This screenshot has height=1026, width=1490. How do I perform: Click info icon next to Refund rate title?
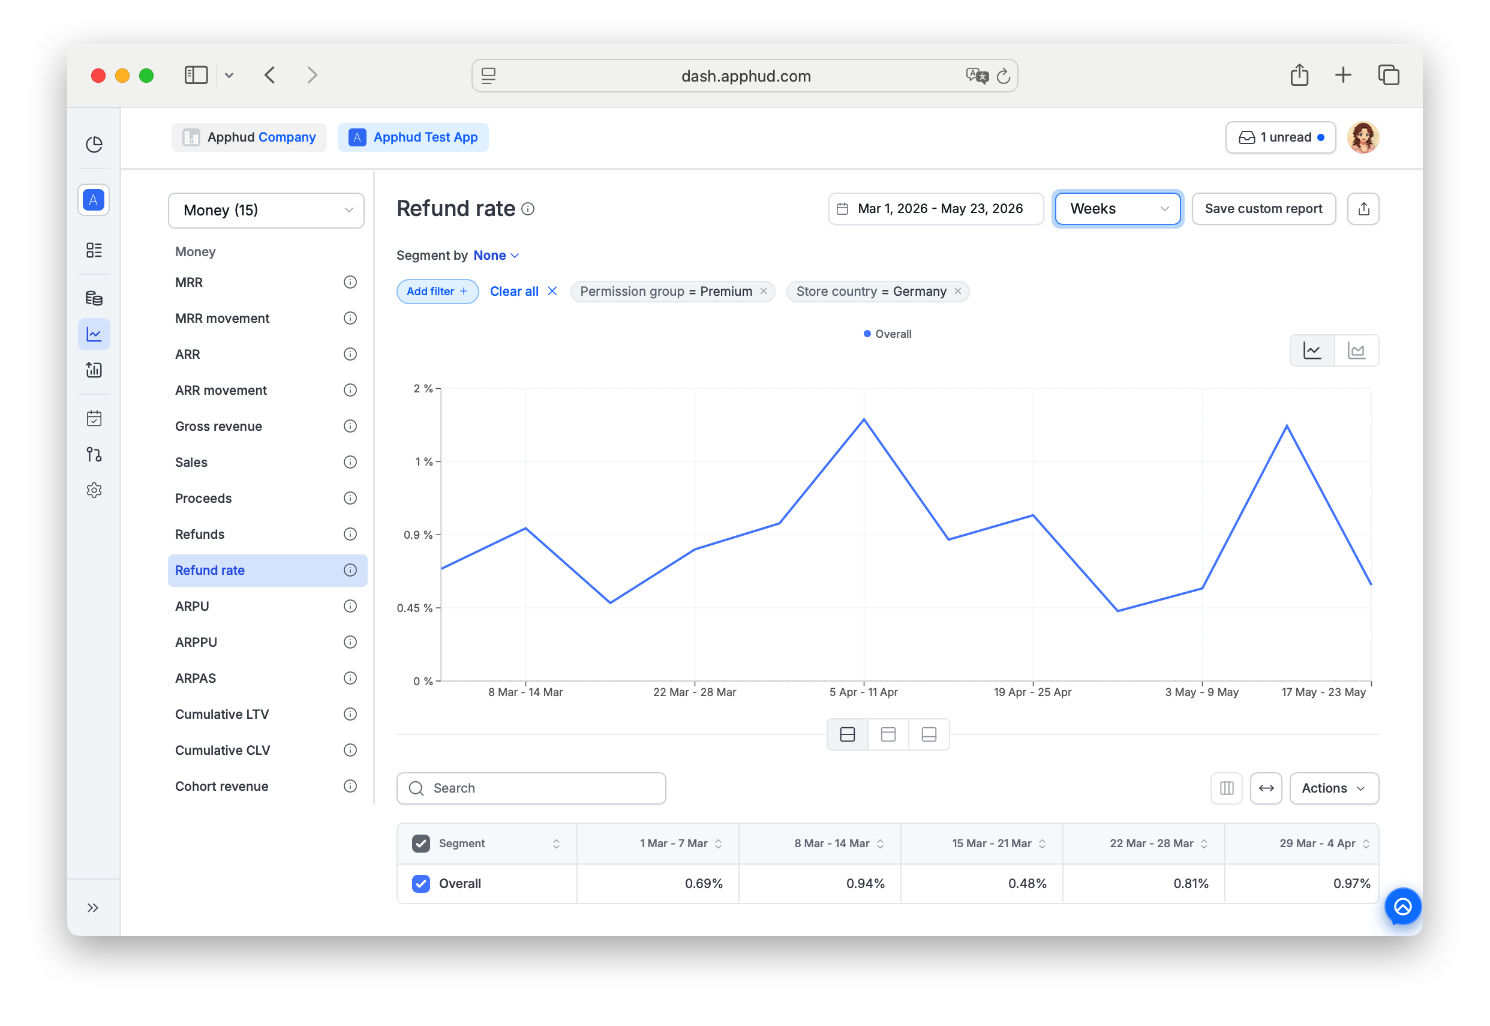coord(528,209)
